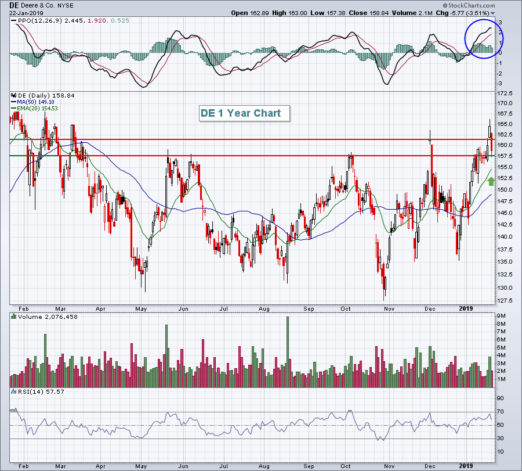Click the 70 label on the RSI axis
This screenshot has width=522, height=471.
(x=501, y=412)
